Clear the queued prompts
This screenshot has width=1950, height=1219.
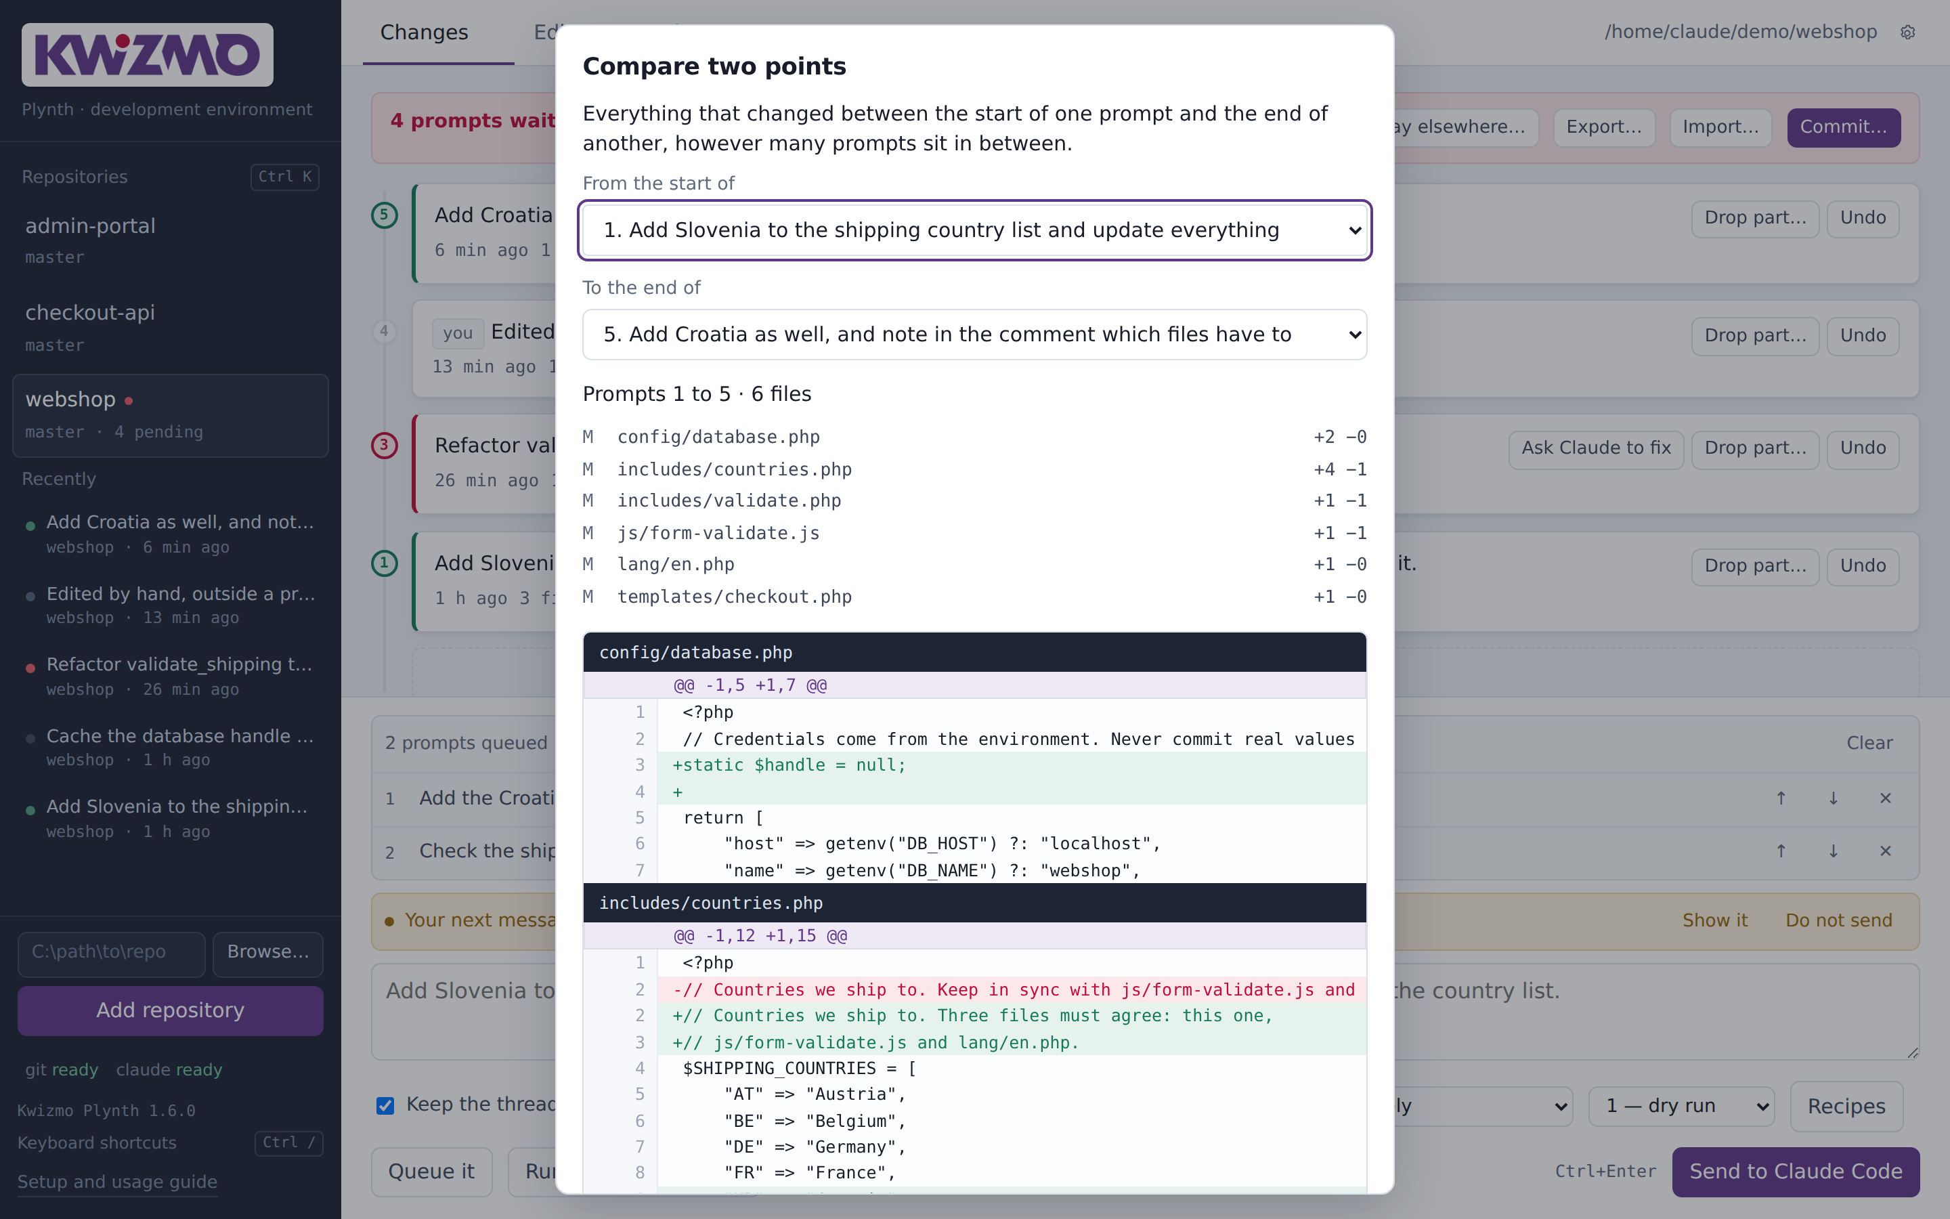pyautogui.click(x=1869, y=744)
